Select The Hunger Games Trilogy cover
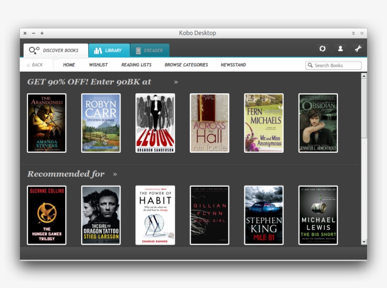 pyautogui.click(x=47, y=215)
